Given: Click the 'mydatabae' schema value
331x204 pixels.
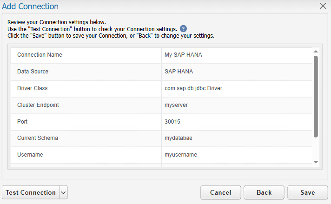Looking at the screenshot, I should pyautogui.click(x=179, y=138).
